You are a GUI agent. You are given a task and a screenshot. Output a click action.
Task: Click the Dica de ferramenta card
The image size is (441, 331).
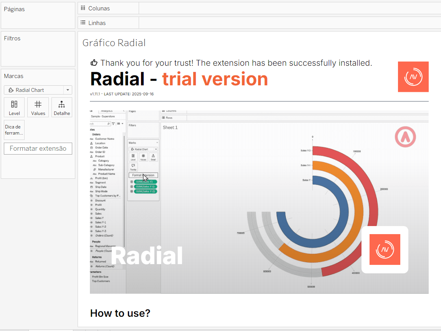pos(14,130)
